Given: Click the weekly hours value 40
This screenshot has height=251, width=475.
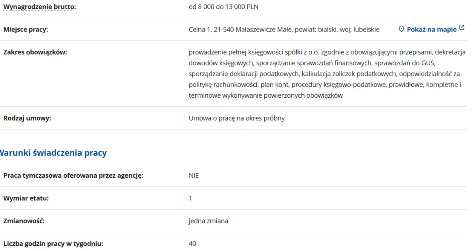Looking at the screenshot, I should point(192,244).
